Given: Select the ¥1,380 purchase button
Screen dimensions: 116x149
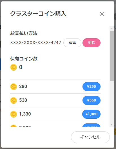Looking at the screenshot, I should [91, 114].
